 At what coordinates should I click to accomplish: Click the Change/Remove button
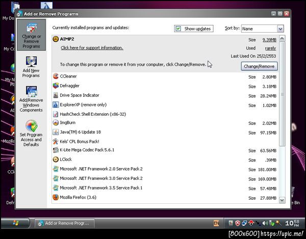coord(259,66)
